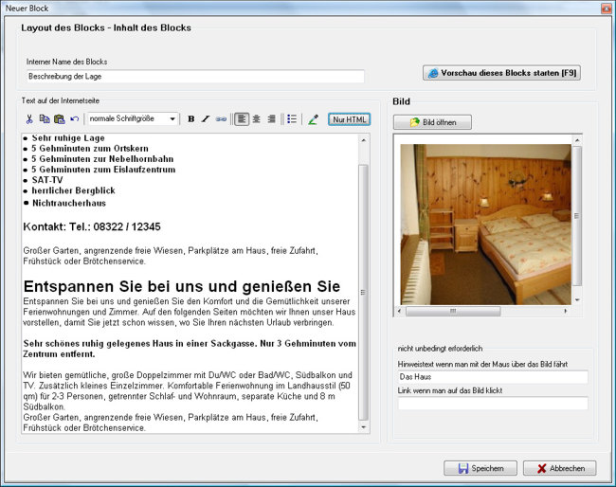Click the 'Kontakt: Tel.: 08322 / 12345' line
The width and height of the screenshot is (616, 487).
pos(92,226)
